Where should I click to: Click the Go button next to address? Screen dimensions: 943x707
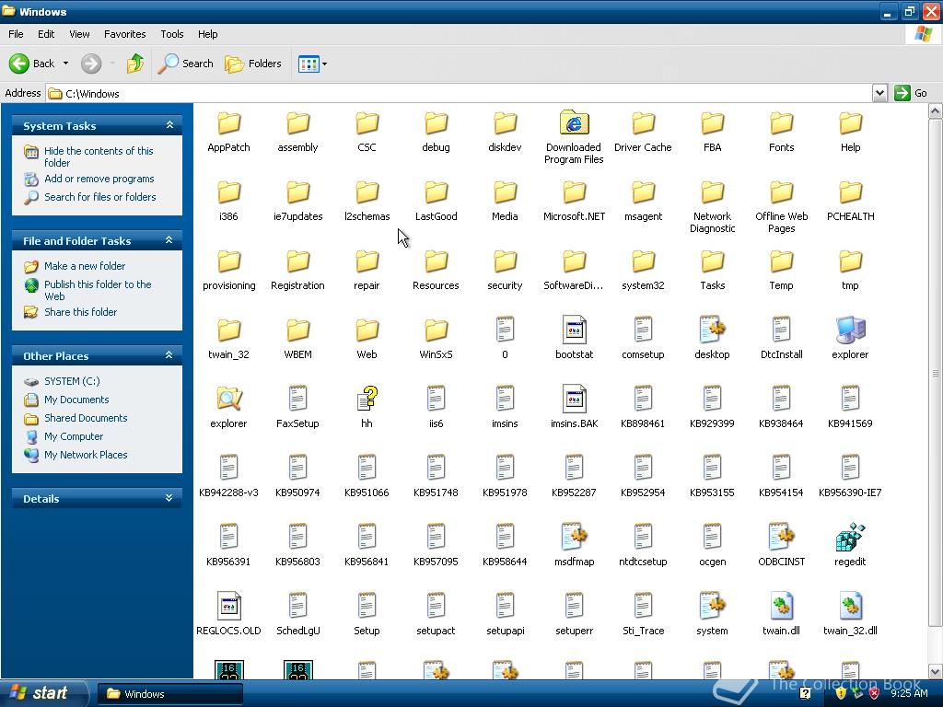(911, 93)
